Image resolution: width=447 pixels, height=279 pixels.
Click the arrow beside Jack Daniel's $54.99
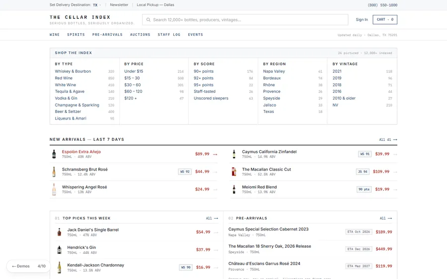pyautogui.click(x=216, y=232)
